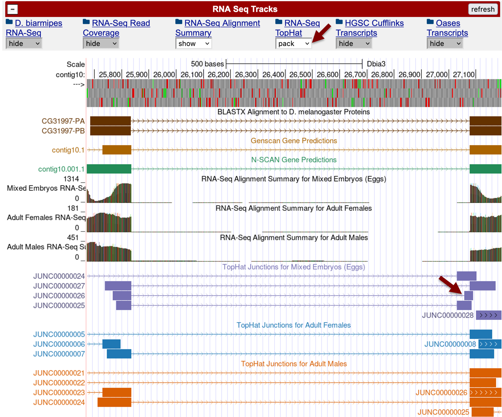
Task: Click the purple JUNC00000025 junction label
Action: (x=59, y=306)
